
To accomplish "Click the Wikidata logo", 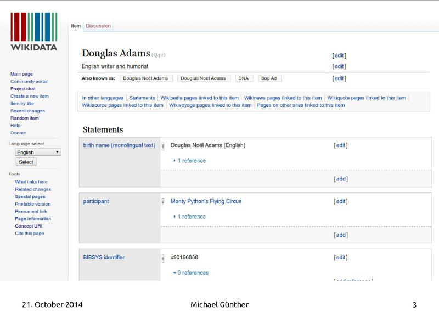I will pos(34,32).
